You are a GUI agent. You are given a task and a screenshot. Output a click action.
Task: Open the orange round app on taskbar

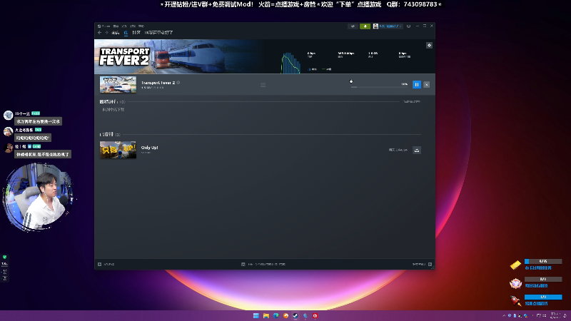click(286, 315)
